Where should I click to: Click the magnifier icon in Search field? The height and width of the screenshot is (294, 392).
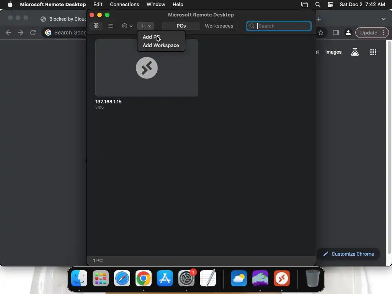coord(252,26)
